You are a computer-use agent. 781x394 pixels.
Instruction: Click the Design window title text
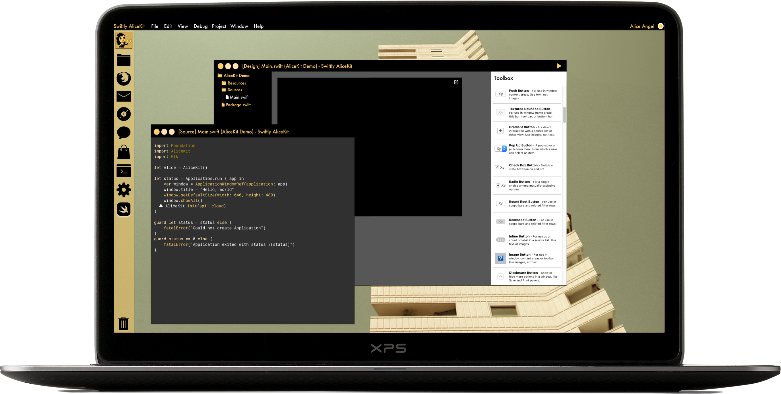pyautogui.click(x=297, y=66)
